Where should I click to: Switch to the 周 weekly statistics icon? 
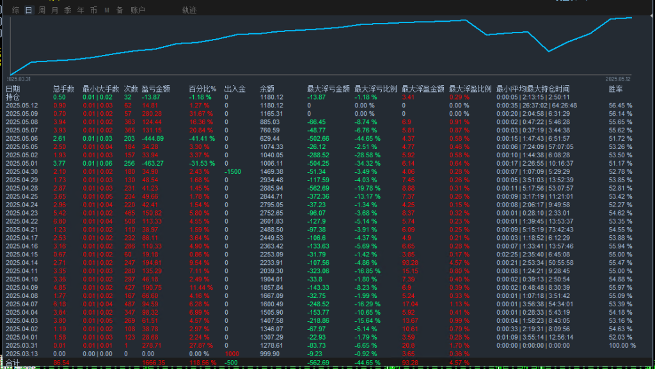[x=41, y=9]
